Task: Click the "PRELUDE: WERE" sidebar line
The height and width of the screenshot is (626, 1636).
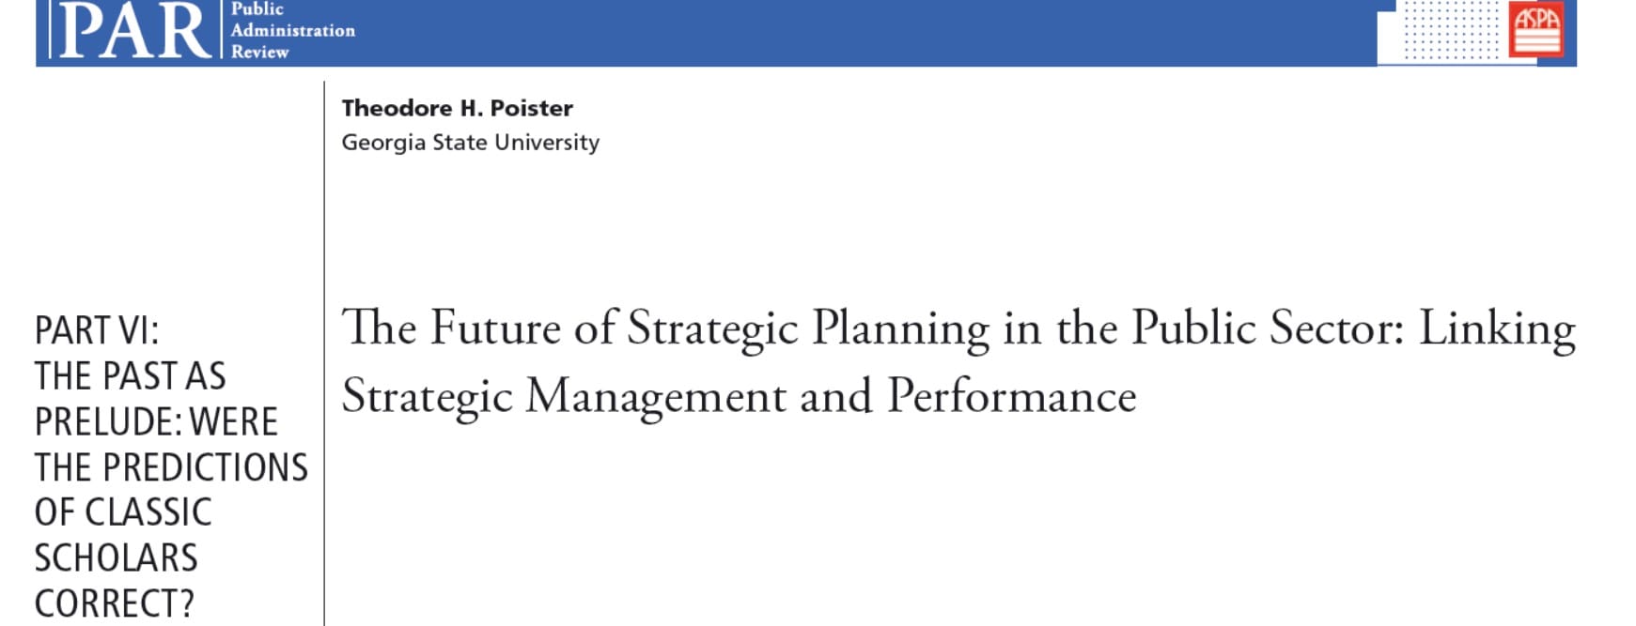Action: [x=156, y=422]
